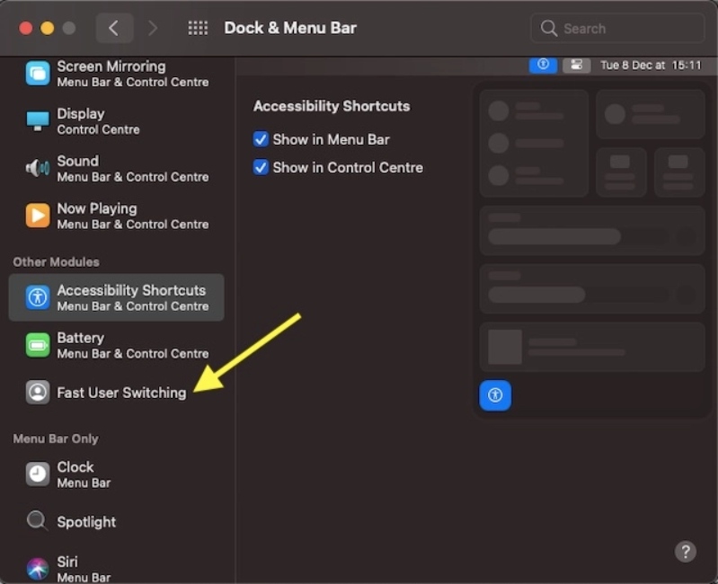Click the Sound speaker icon

pyautogui.click(x=38, y=168)
